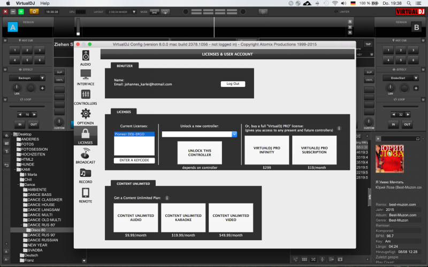Adjust the LEN effect knob on deck A
This screenshot has height=267, width=428.
click(17, 88)
